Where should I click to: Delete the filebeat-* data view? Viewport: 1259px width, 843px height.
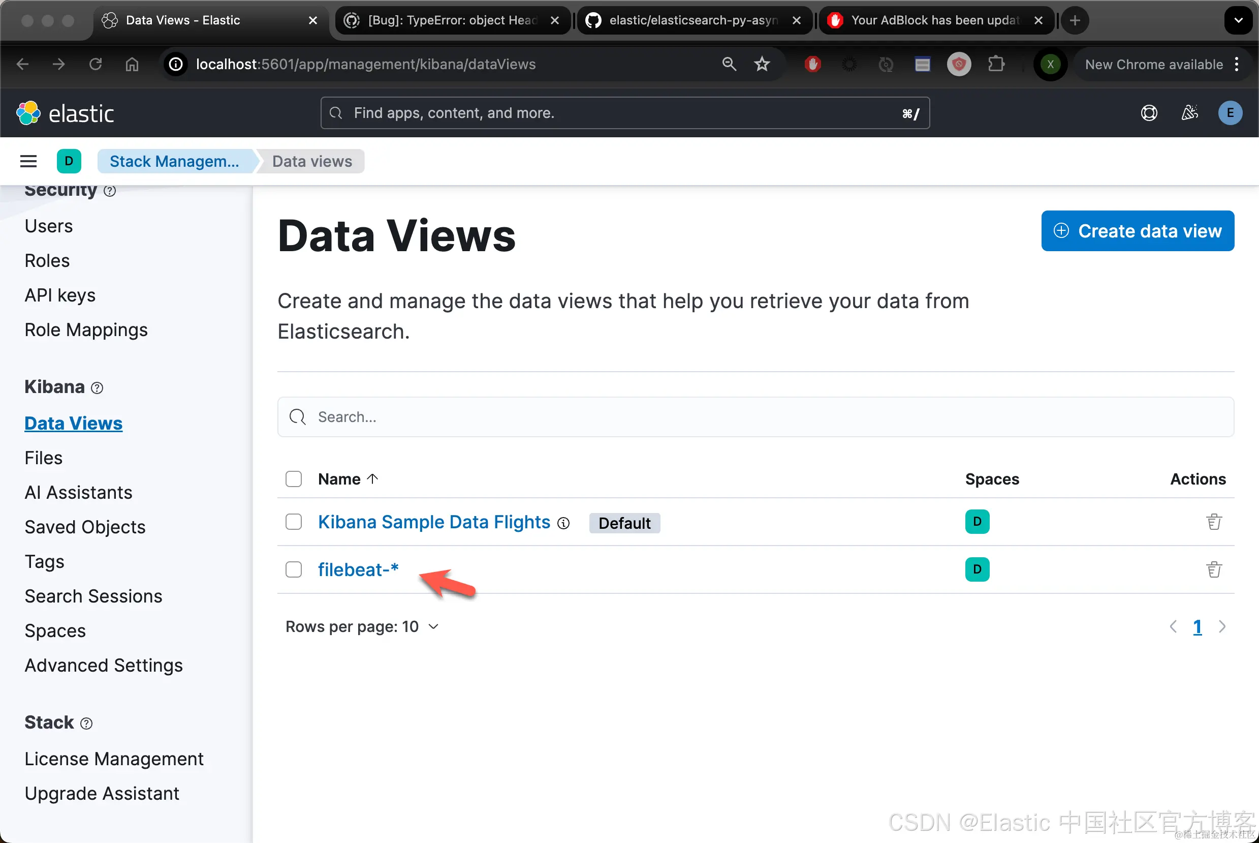click(x=1213, y=569)
